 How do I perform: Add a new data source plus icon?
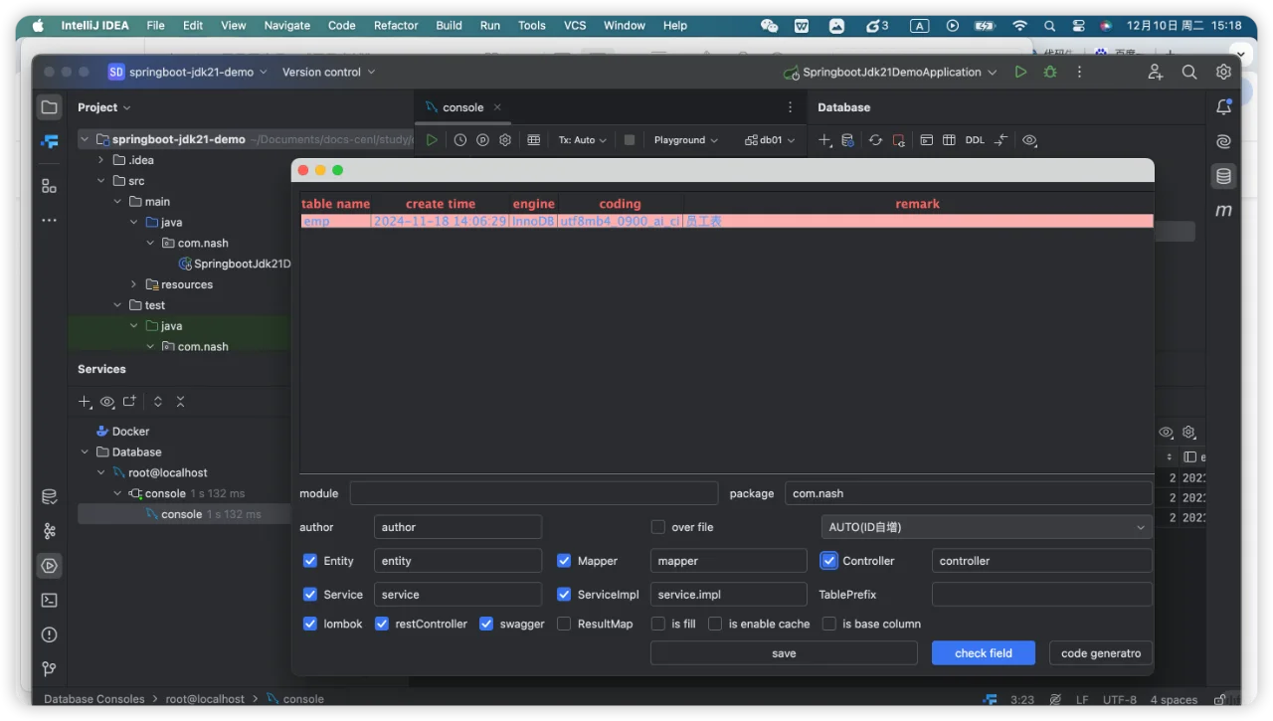825,140
